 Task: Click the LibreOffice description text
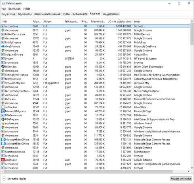point(140,107)
